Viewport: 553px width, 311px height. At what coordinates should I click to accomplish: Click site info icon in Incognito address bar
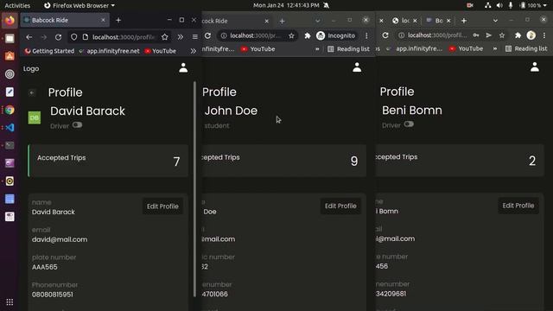click(x=224, y=35)
